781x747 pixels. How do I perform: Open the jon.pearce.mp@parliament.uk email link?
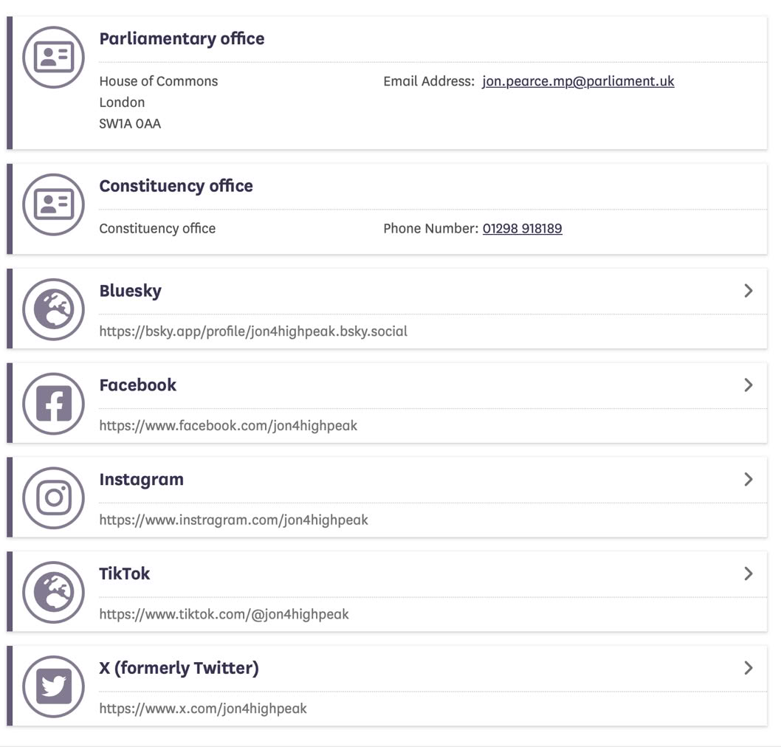(x=578, y=81)
